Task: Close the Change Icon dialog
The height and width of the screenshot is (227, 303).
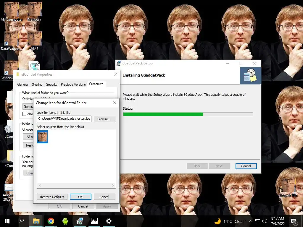Action: tap(115, 103)
